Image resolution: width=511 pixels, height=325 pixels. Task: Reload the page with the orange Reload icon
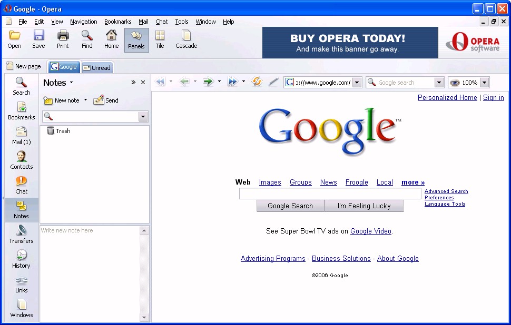pos(257,82)
